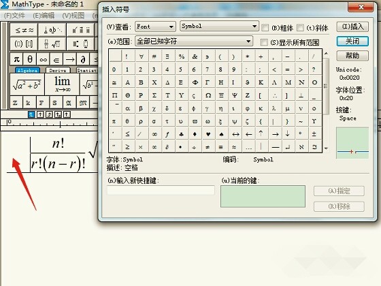This screenshot has height=286, width=381.
Task: Open the relational symbols palette (≤≠≈)
Action: [x=24, y=30]
